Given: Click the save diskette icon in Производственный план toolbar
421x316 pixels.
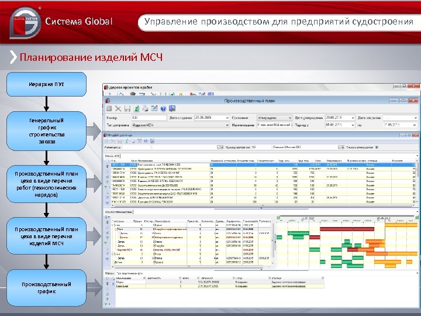Looking at the screenshot, I should tap(127, 109).
